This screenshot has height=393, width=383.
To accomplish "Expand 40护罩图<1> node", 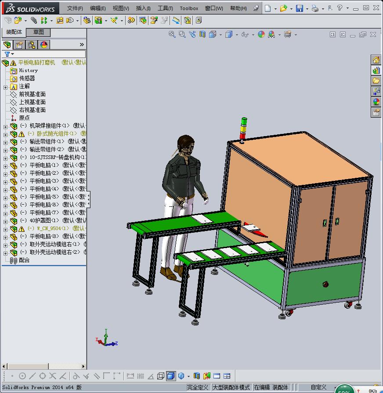I will pyautogui.click(x=6, y=222).
